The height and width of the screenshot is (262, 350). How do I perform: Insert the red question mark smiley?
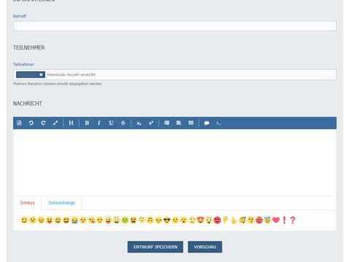pyautogui.click(x=292, y=220)
